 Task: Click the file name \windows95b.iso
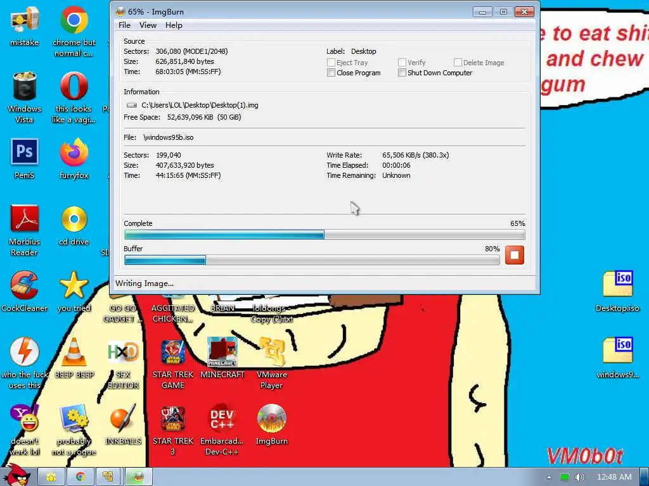coord(169,137)
